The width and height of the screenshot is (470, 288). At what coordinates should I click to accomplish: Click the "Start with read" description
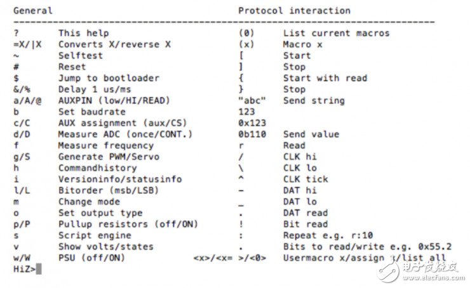coord(325,78)
